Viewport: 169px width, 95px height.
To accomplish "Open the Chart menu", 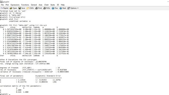I will coord(46,5).
